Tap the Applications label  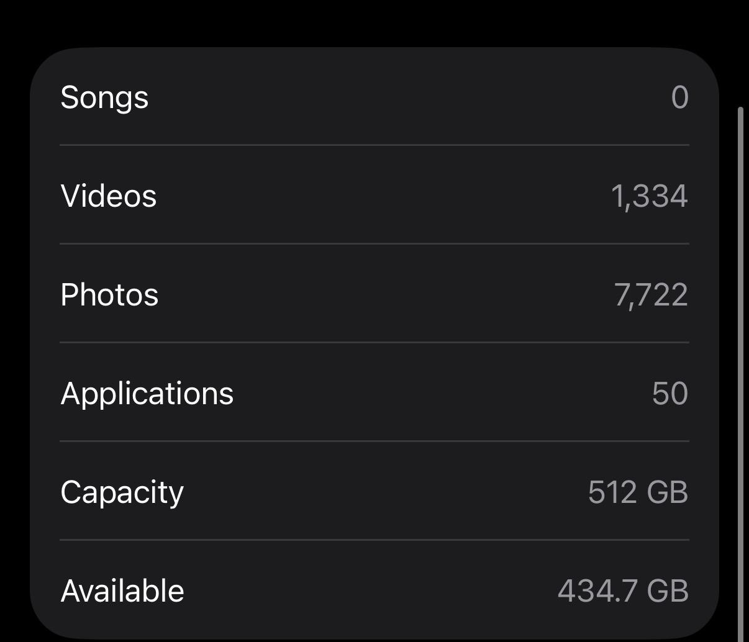[147, 394]
